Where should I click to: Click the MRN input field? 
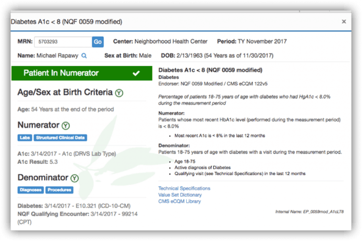(63, 42)
